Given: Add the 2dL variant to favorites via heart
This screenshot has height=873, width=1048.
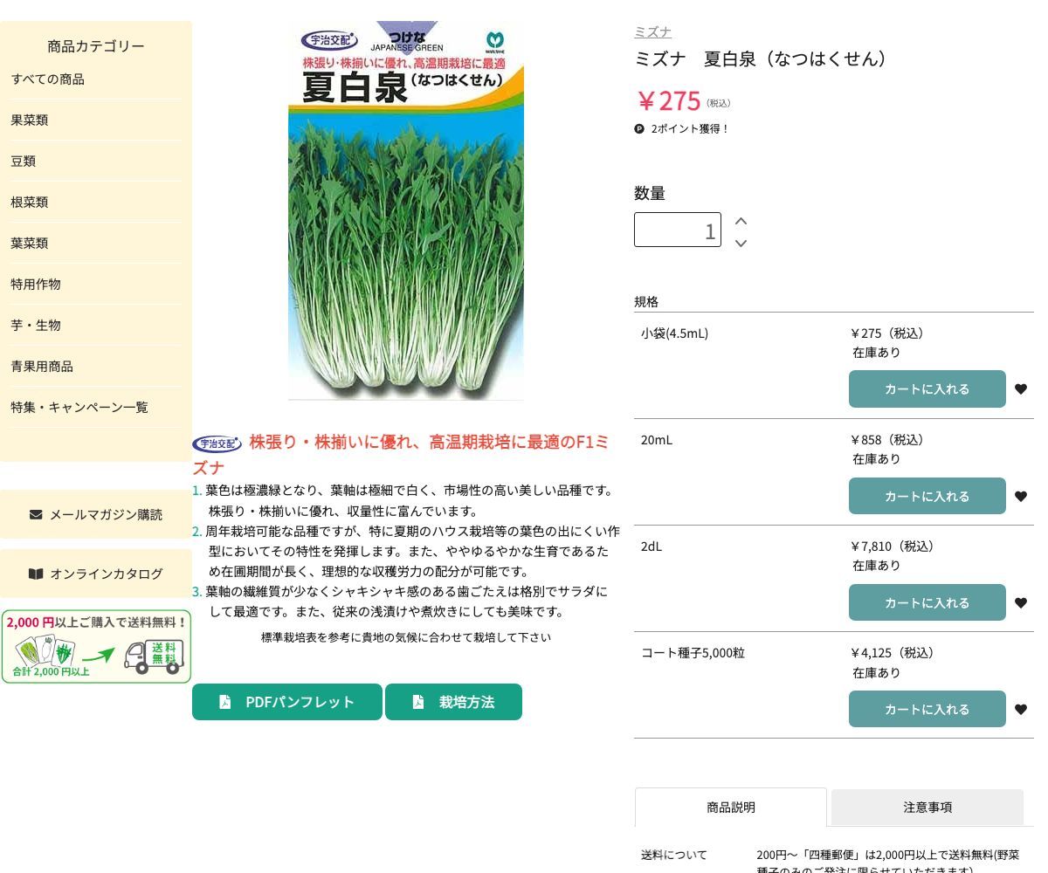Looking at the screenshot, I should pyautogui.click(x=1020, y=603).
